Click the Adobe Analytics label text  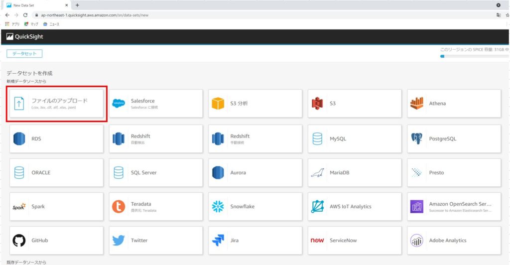tap(448, 240)
